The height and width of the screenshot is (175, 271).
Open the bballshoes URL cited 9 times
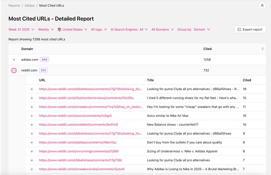click(91, 133)
